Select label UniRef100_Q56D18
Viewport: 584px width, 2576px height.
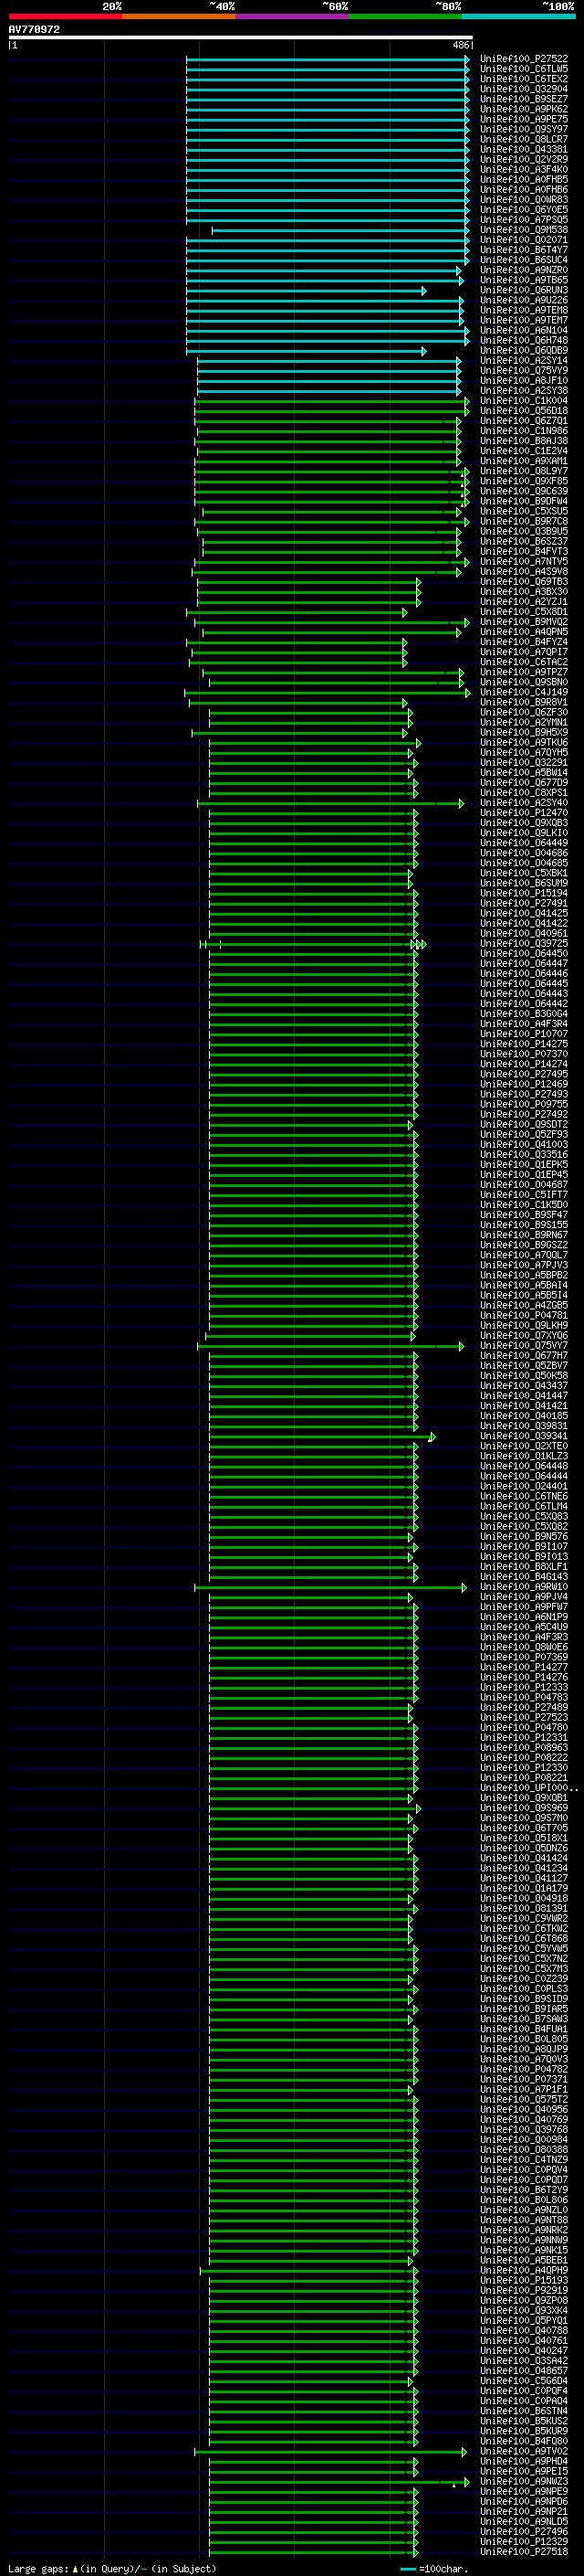(524, 411)
